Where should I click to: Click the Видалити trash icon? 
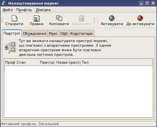tap(81, 18)
